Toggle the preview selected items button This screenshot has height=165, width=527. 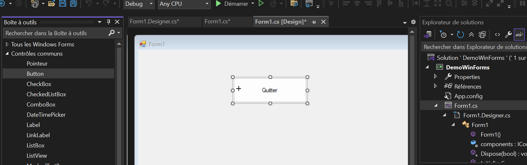click(519, 35)
